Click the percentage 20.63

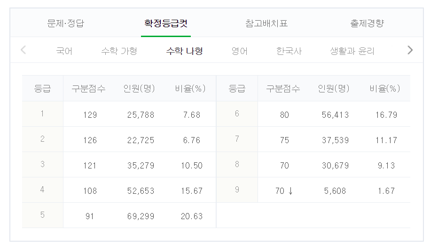[x=192, y=216]
